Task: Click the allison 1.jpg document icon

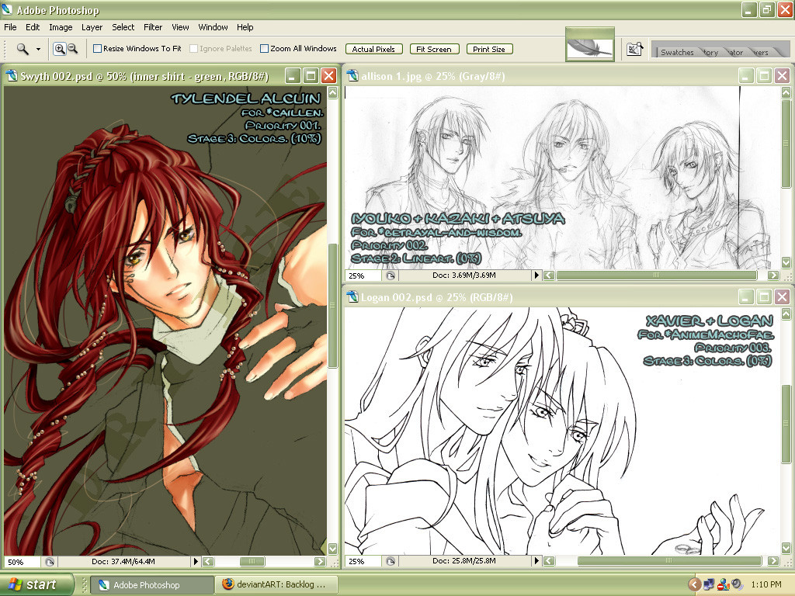Action: pos(352,76)
